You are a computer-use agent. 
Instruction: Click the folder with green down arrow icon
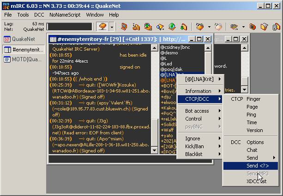tap(184, 27)
